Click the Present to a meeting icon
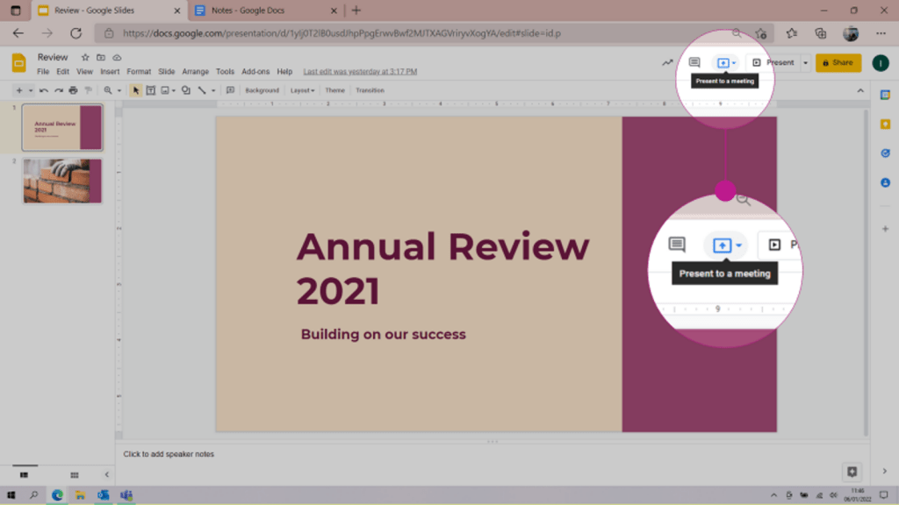Screen dimensions: 899x505 pos(724,64)
